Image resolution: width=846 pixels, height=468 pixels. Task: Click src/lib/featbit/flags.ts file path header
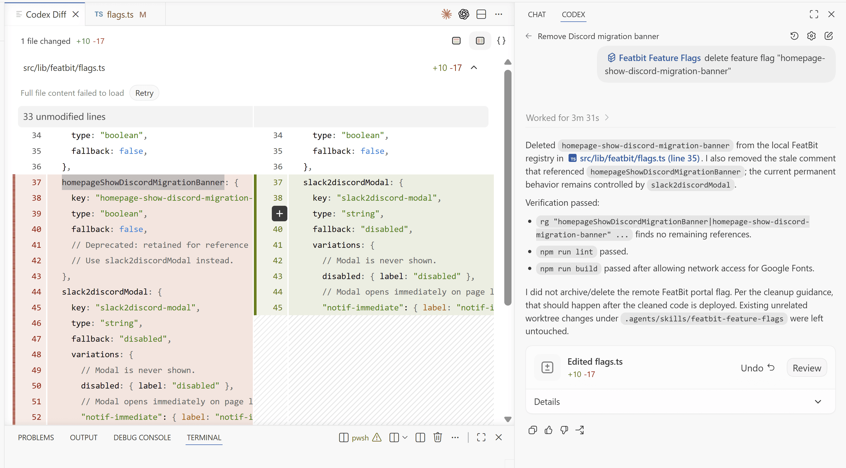click(x=64, y=68)
